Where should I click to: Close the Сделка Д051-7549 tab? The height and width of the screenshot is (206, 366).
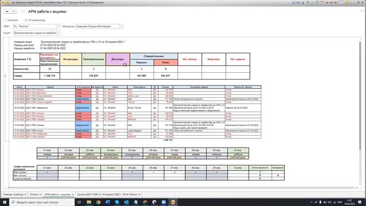140,195
